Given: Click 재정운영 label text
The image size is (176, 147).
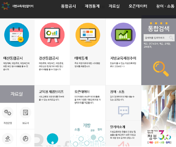Looking at the screenshot, I should tap(8, 123).
